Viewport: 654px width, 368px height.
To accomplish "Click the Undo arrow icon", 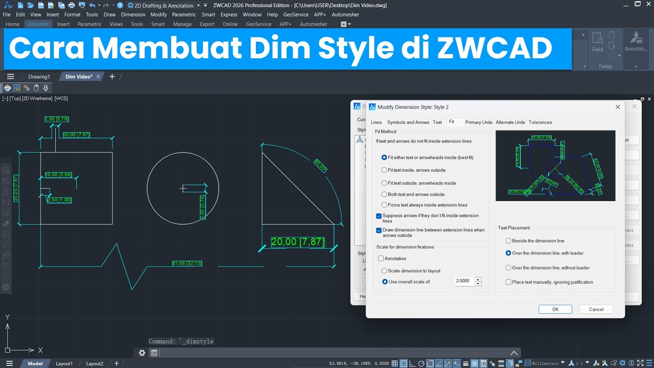I will pyautogui.click(x=92, y=5).
